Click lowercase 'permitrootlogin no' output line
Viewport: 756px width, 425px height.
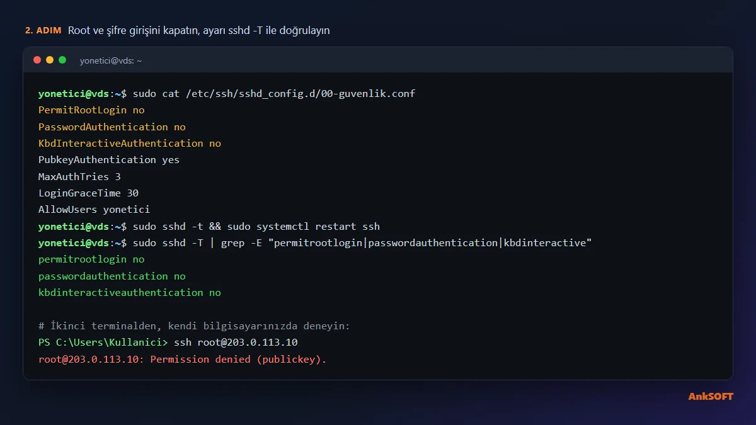[x=91, y=259]
